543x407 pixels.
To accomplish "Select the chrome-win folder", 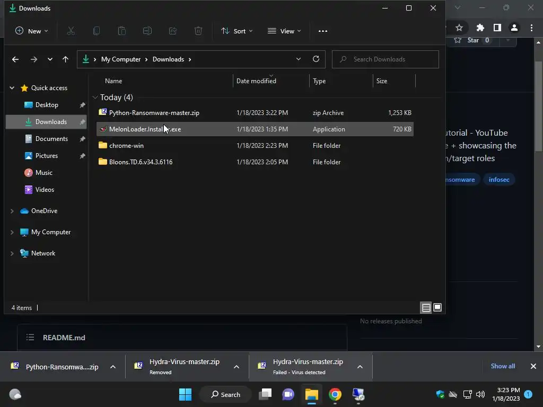I will [255, 146].
